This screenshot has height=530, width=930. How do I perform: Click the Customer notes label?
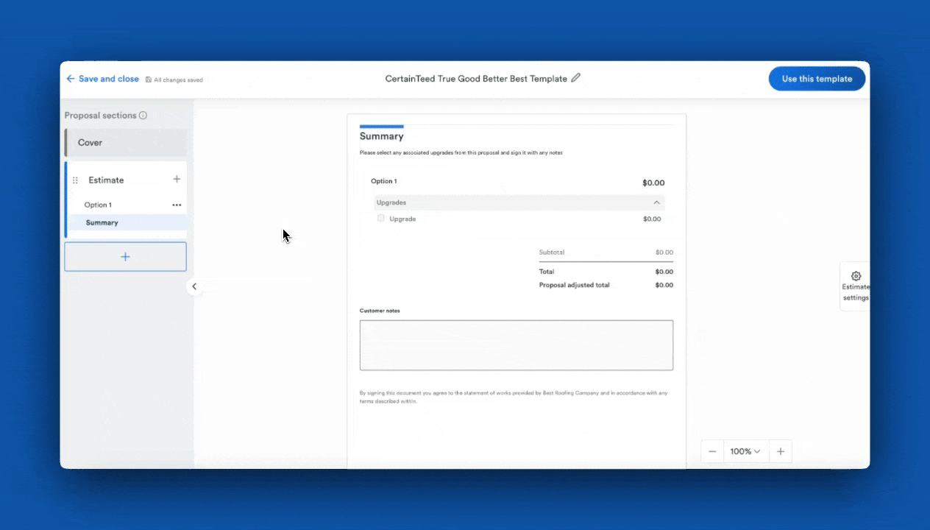point(380,311)
